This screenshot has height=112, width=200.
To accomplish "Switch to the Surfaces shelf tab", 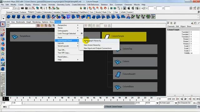I will pyautogui.click(x=23, y=12).
